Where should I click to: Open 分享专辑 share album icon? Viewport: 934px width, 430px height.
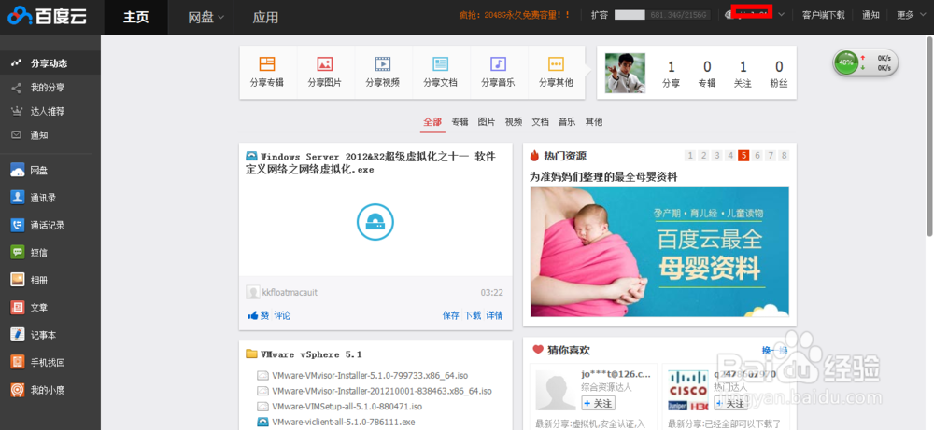tap(267, 64)
